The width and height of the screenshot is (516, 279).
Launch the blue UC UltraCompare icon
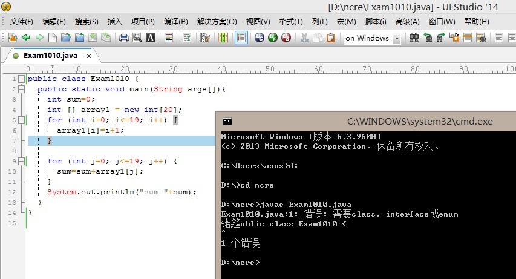pos(260,38)
